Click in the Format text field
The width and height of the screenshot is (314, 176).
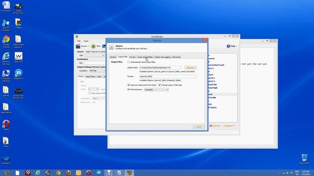point(168,76)
